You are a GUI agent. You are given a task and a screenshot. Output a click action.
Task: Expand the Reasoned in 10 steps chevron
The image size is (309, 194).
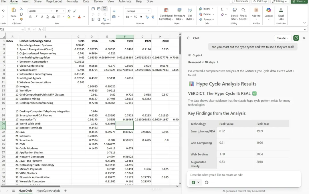(218, 62)
